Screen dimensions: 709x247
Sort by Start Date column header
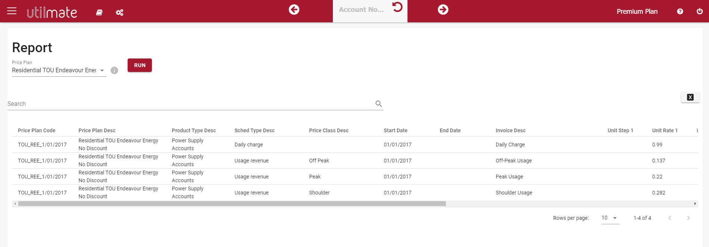coord(395,130)
